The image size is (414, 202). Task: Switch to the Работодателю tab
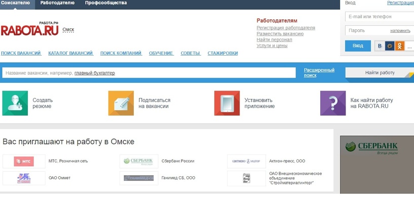[57, 3]
